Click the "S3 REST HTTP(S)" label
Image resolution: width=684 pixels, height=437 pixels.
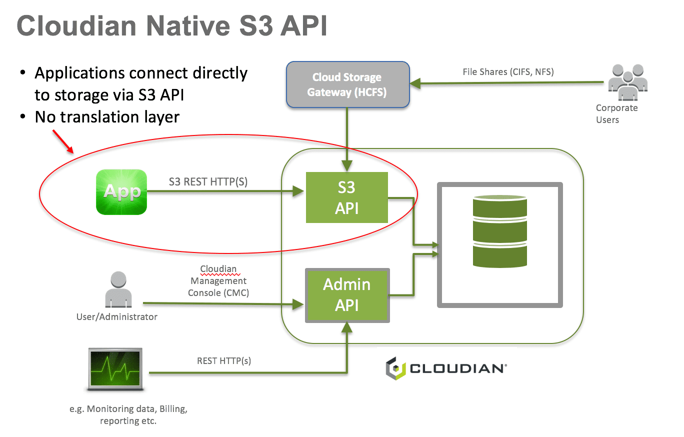pos(208,182)
